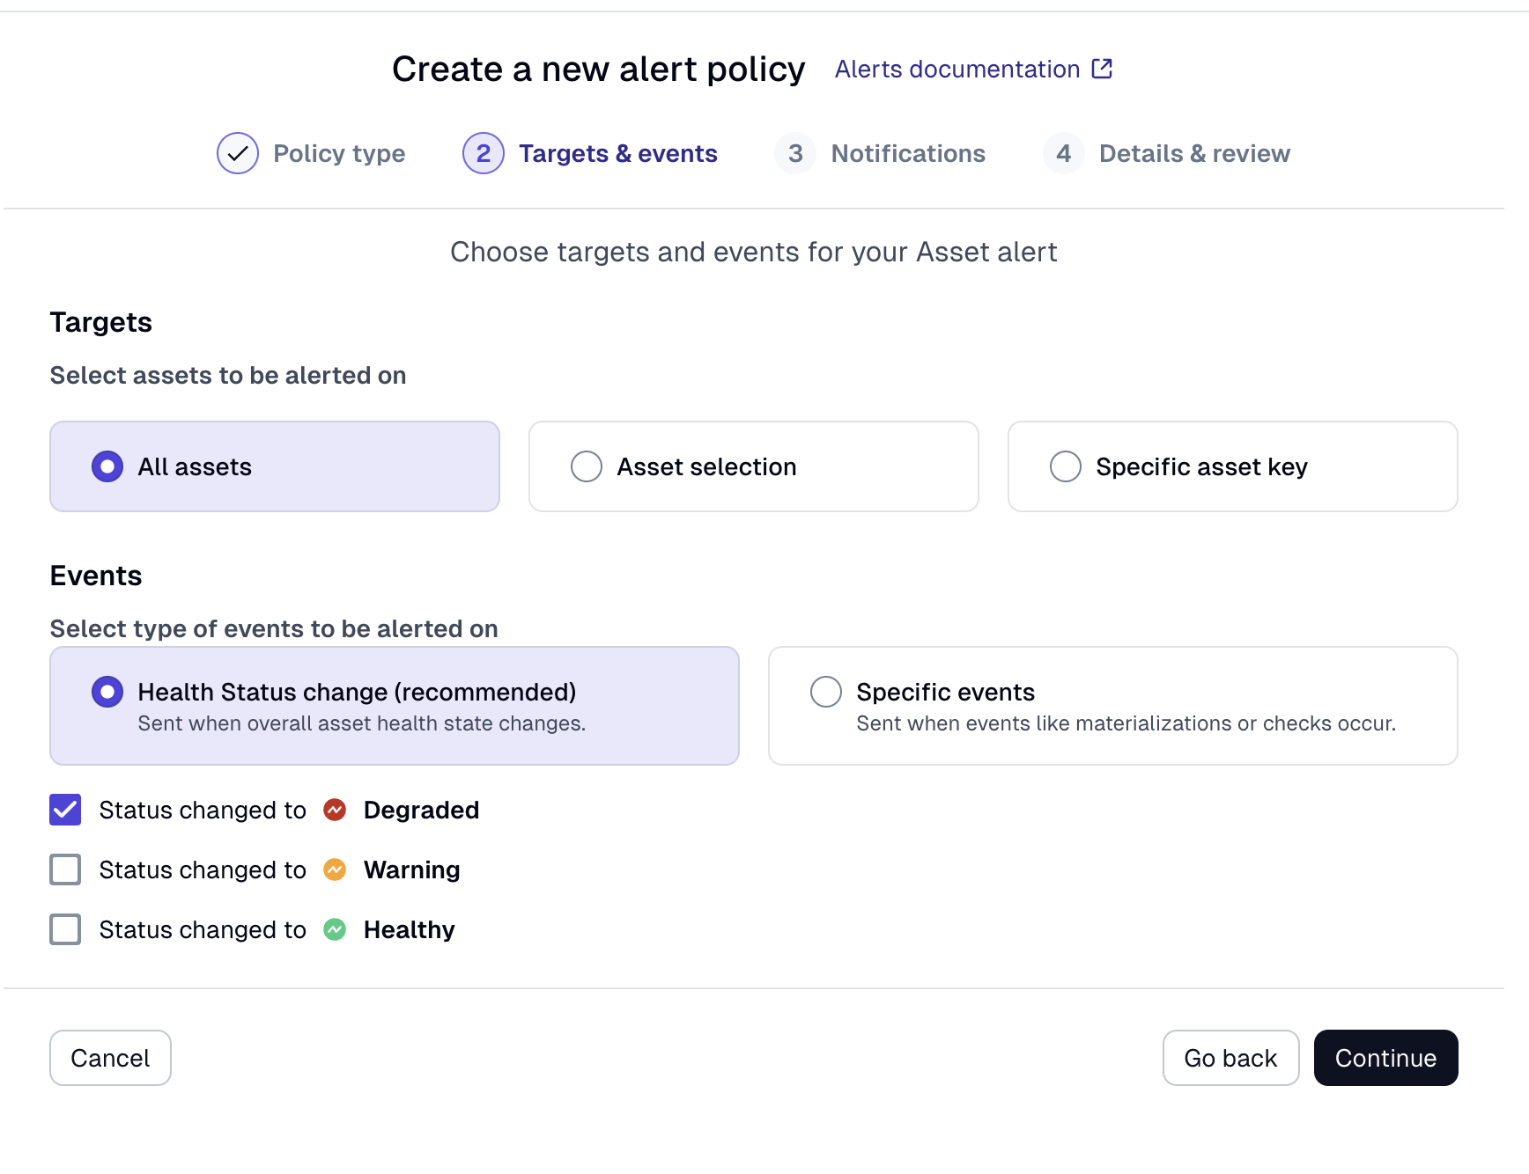Click the red Degraded status icon
Viewport: 1529px width, 1174px height.
pyautogui.click(x=335, y=810)
